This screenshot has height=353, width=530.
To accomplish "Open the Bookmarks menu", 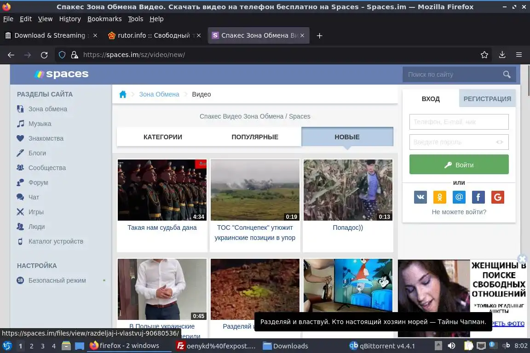I will (104, 19).
